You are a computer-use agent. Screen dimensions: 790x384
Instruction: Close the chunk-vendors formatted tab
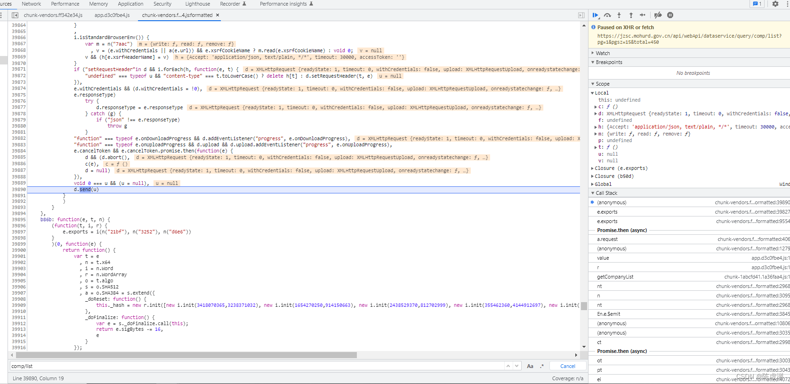(218, 15)
